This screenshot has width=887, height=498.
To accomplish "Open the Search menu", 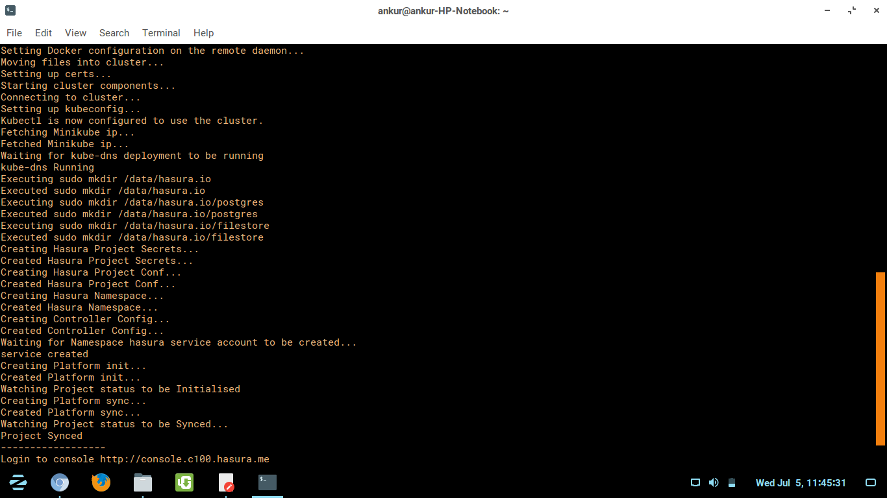I will pos(114,33).
